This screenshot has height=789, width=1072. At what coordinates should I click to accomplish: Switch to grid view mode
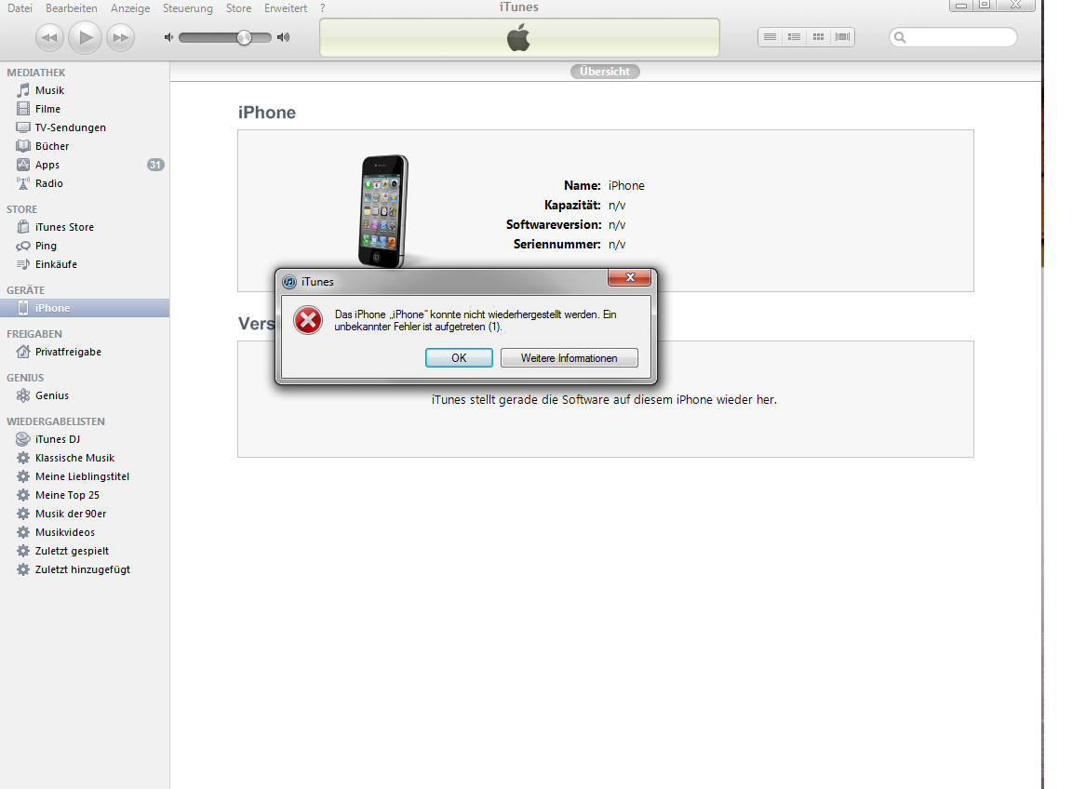(x=818, y=37)
